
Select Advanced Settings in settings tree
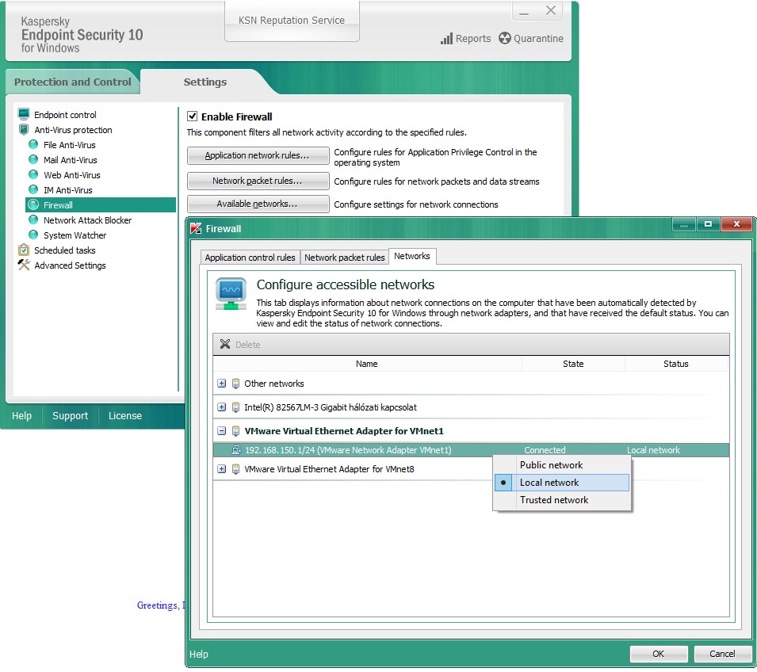point(70,265)
